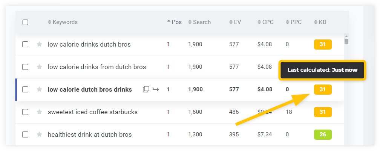Star 'low calorie drinks from dutch bros' keyword
Image resolution: width=380 pixels, height=151 pixels.
[x=39, y=67]
